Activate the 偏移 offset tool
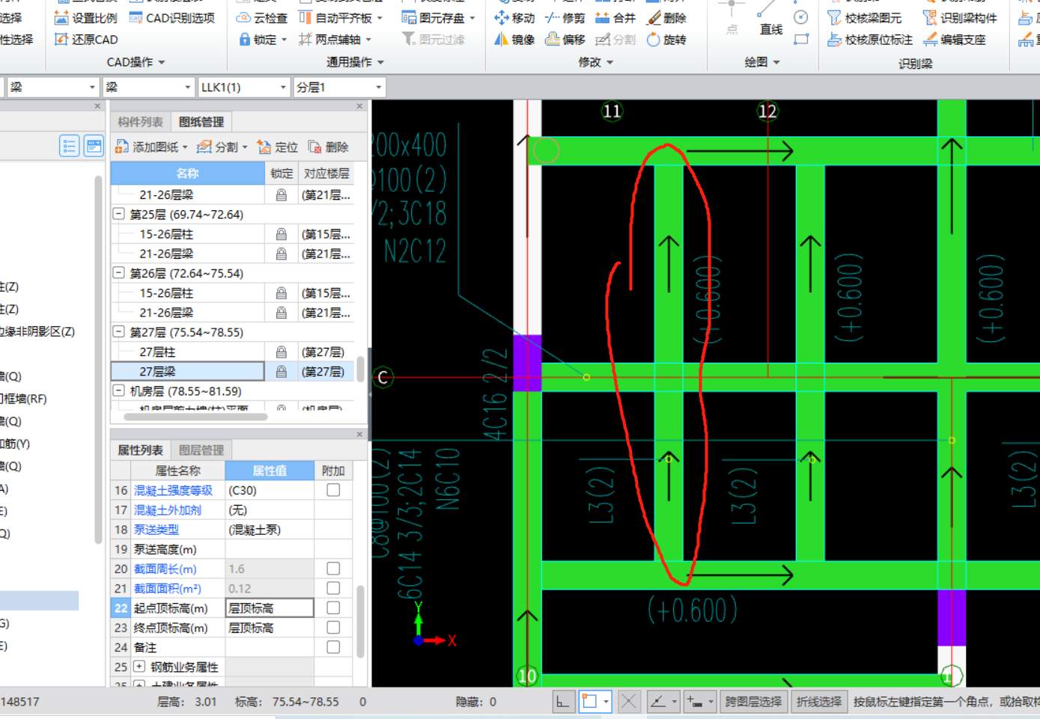Screen dimensions: 1040x719 click(565, 40)
